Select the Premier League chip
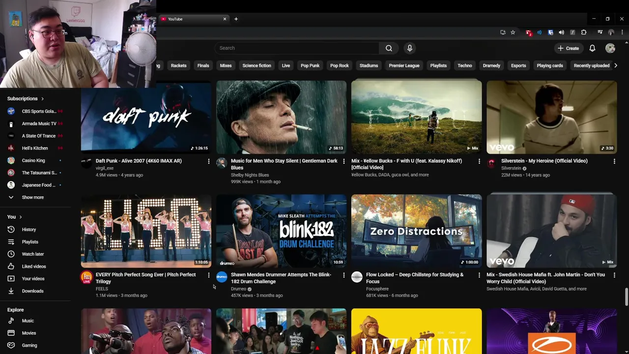 (x=404, y=65)
